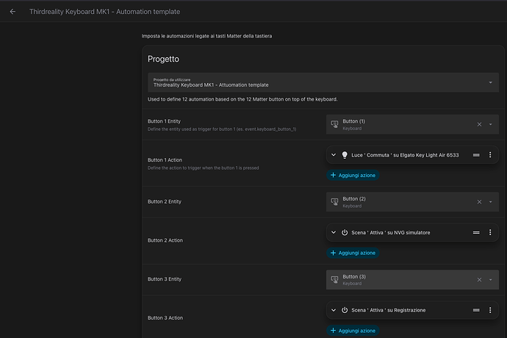The image size is (507, 338).
Task: Open three-dot menu for NVG simulatore action
Action: pos(490,232)
